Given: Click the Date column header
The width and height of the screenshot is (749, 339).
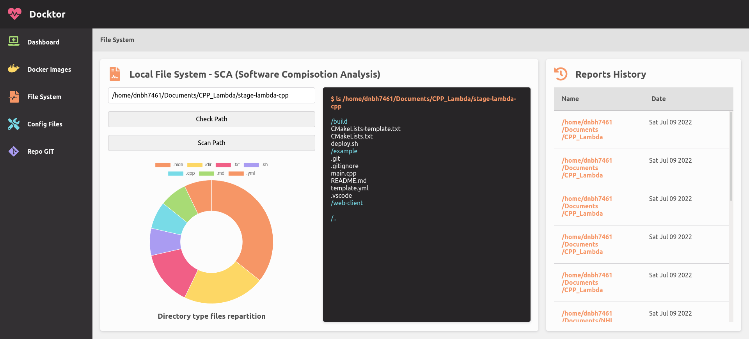Looking at the screenshot, I should [658, 99].
